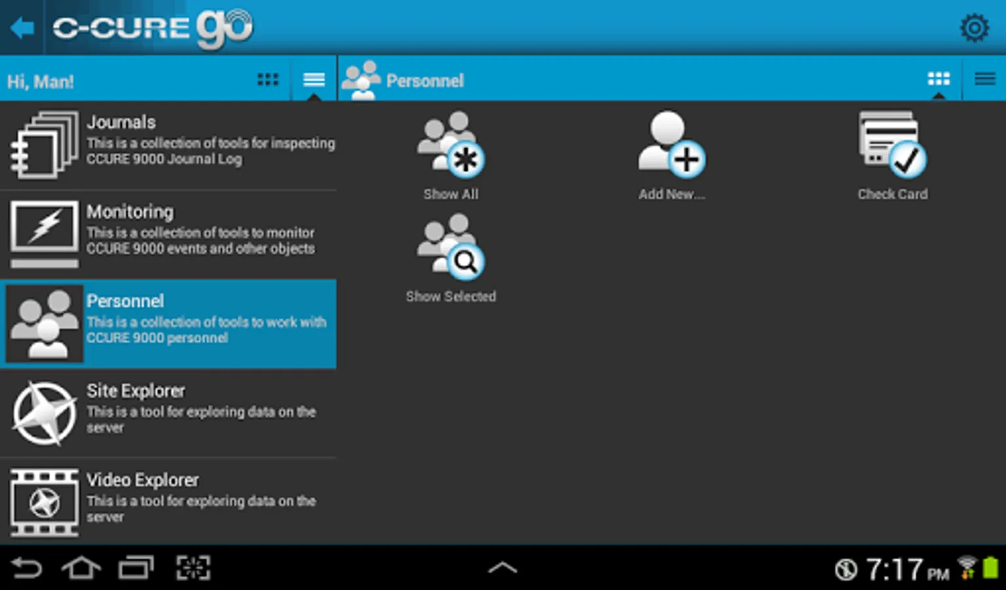
Task: Click the Video Explorer film strip icon
Action: coord(44,503)
